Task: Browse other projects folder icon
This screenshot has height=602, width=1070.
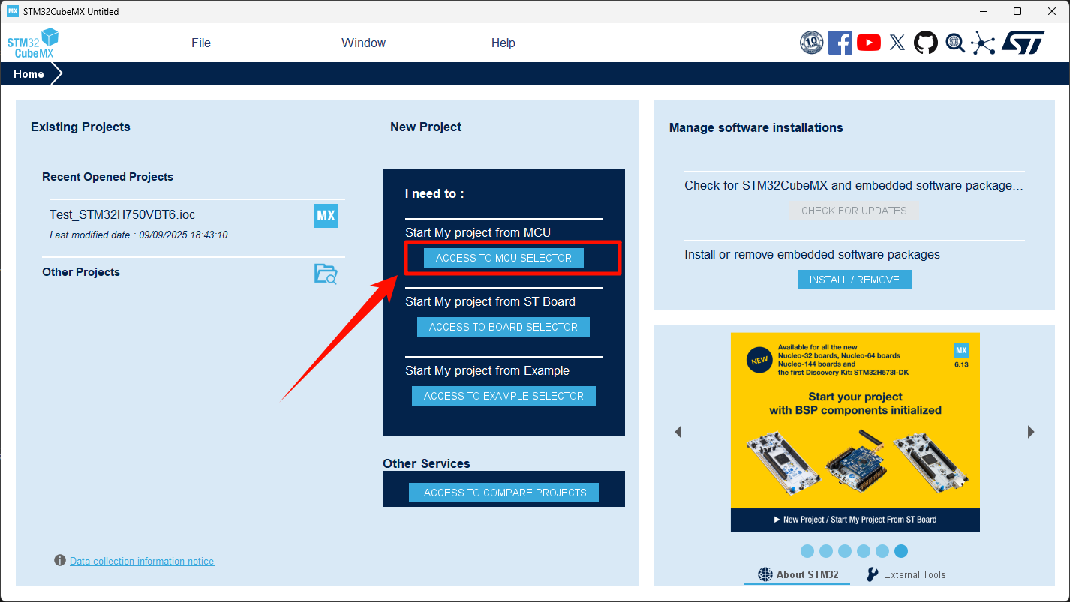Action: click(326, 274)
